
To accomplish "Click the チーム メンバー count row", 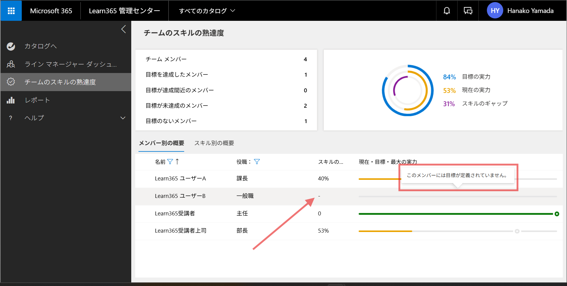I will point(226,59).
